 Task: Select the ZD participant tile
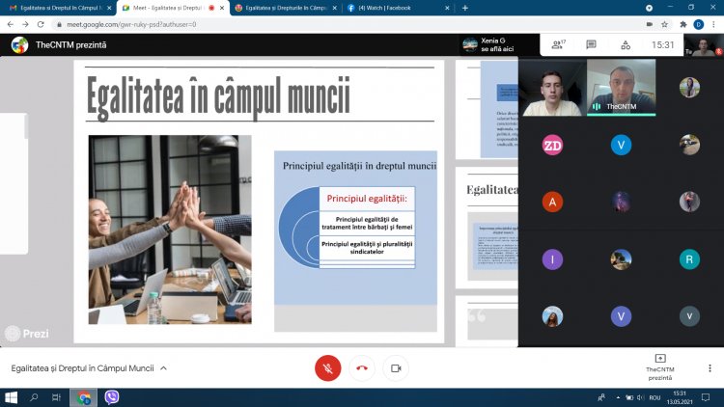552,145
